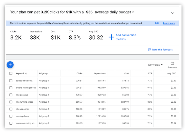Viewport: 185px width, 132px height.
Task: Click the Rate this forecast link
Action: pos(162,50)
